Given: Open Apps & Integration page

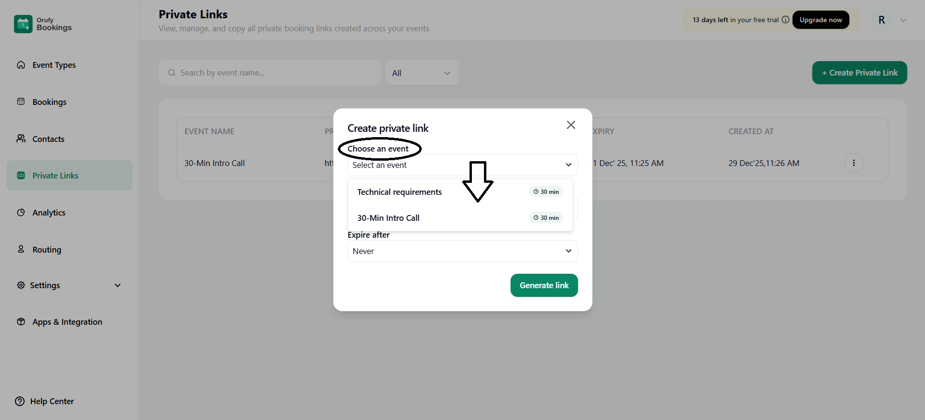Looking at the screenshot, I should tap(67, 322).
